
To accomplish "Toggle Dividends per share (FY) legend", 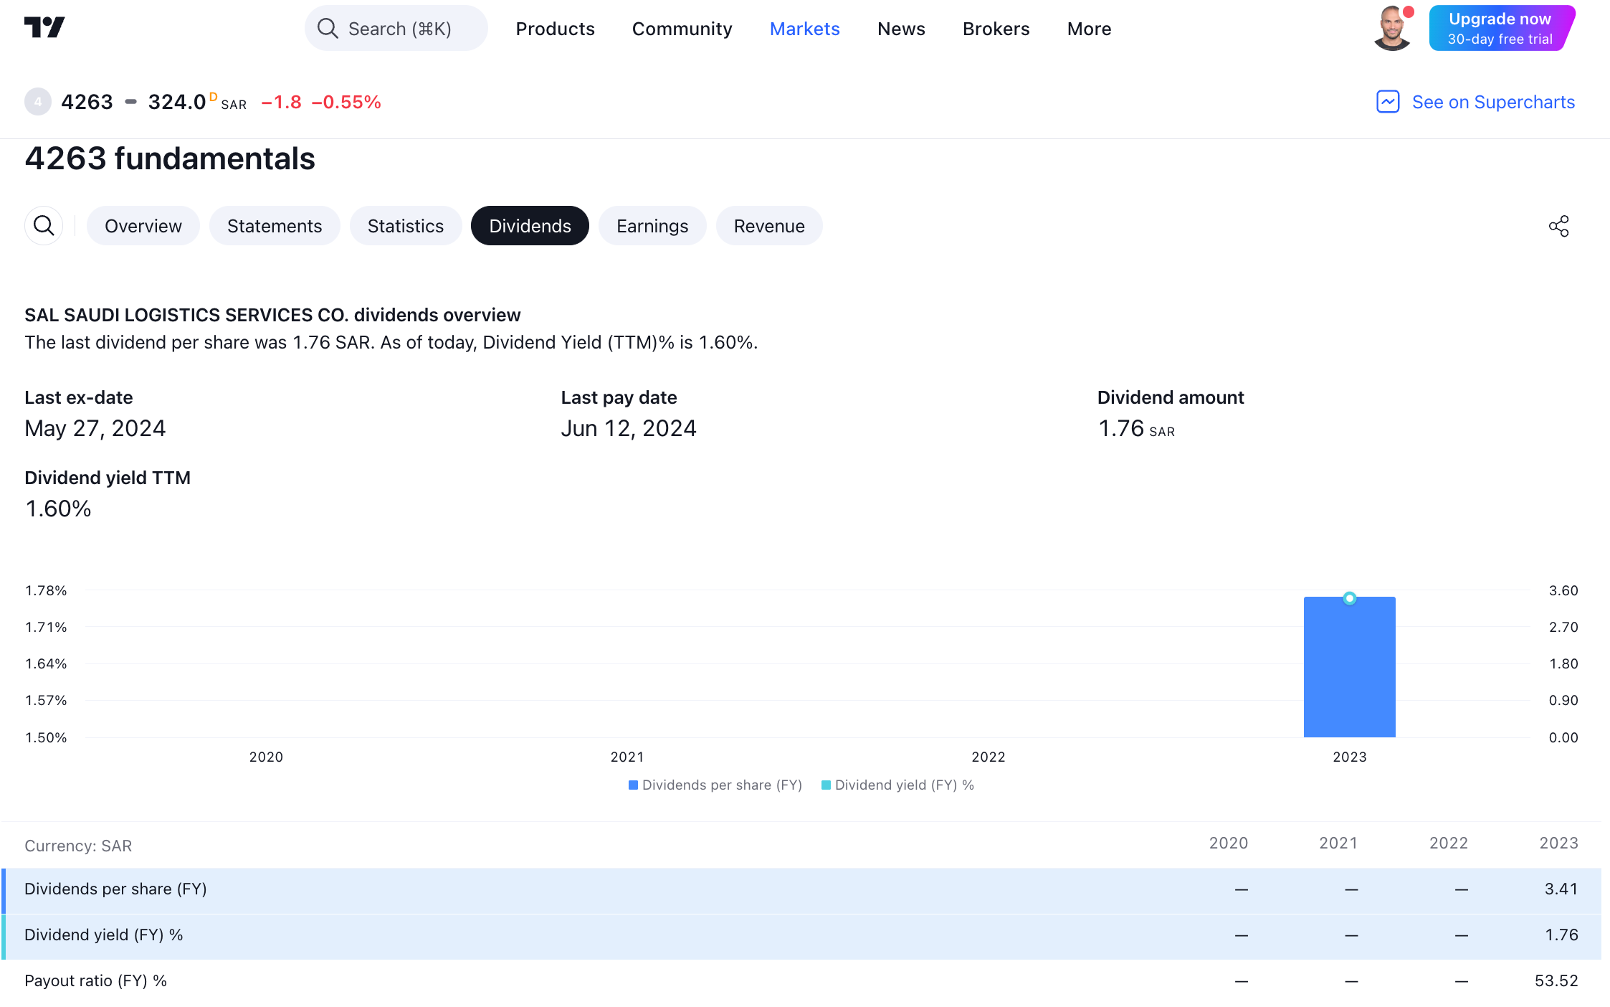I will click(x=715, y=785).
